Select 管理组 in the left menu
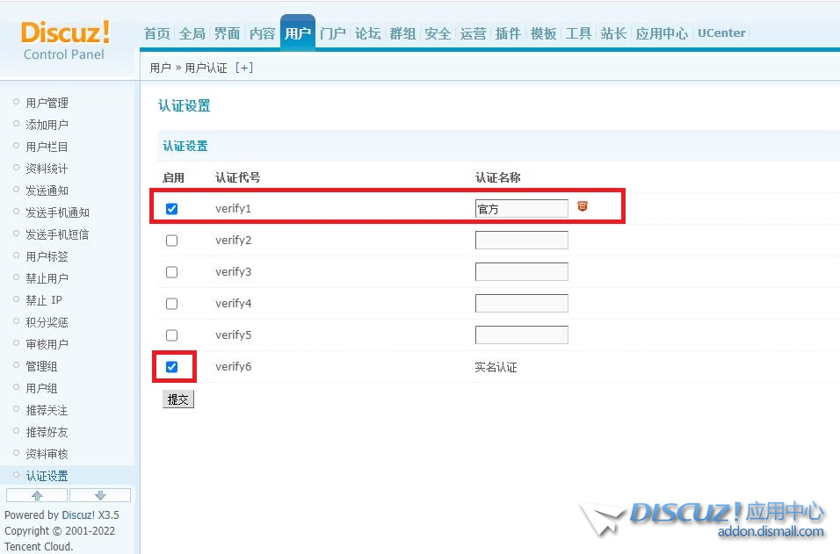 coord(41,366)
